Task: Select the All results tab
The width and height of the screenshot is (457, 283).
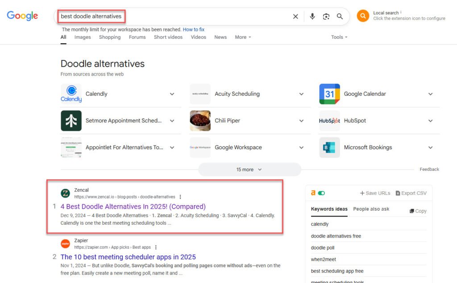Action: [x=63, y=37]
